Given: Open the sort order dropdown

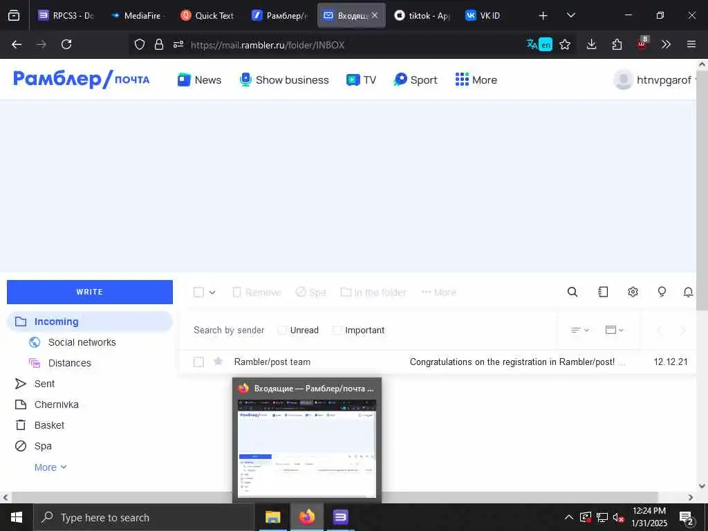Looking at the screenshot, I should point(580,330).
